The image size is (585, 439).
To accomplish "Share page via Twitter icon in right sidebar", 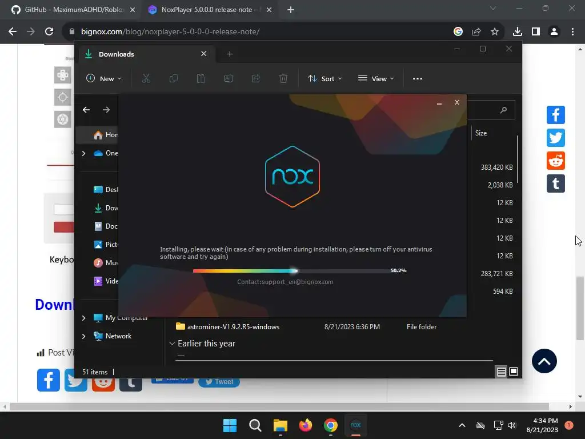I will (555, 138).
